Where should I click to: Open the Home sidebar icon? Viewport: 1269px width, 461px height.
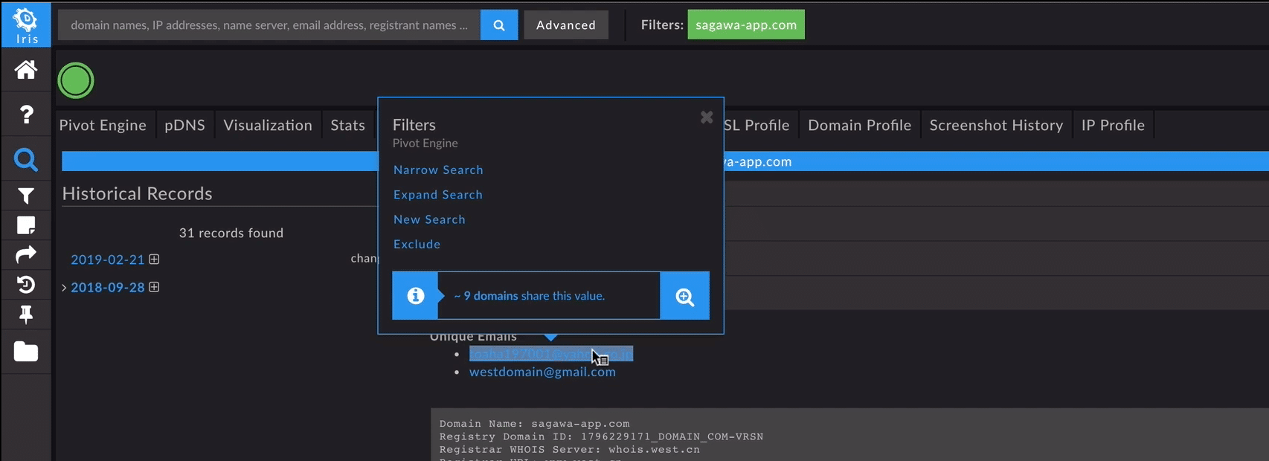click(26, 70)
